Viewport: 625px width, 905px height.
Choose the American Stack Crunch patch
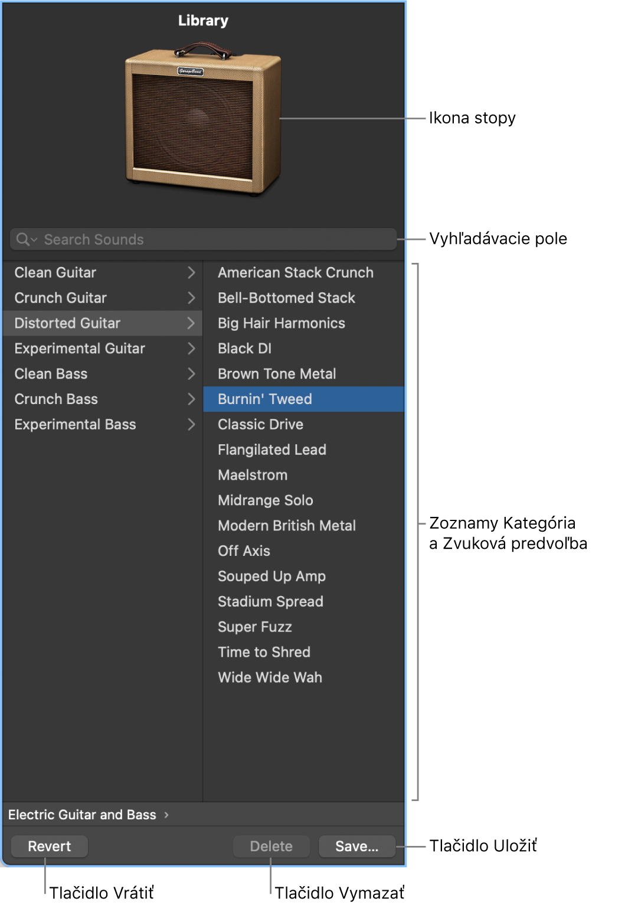click(x=295, y=272)
